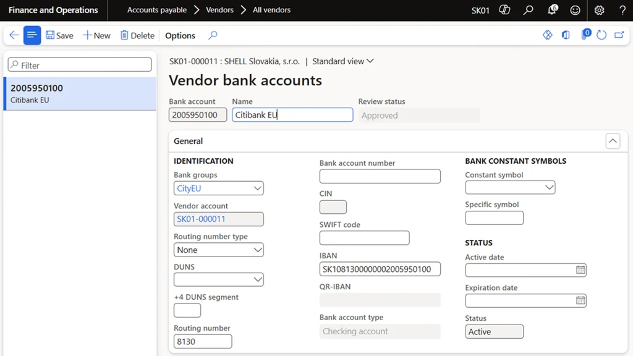Viewport: 633px width, 356px height.
Task: Expand the Standard view selector
Action: coord(342,61)
